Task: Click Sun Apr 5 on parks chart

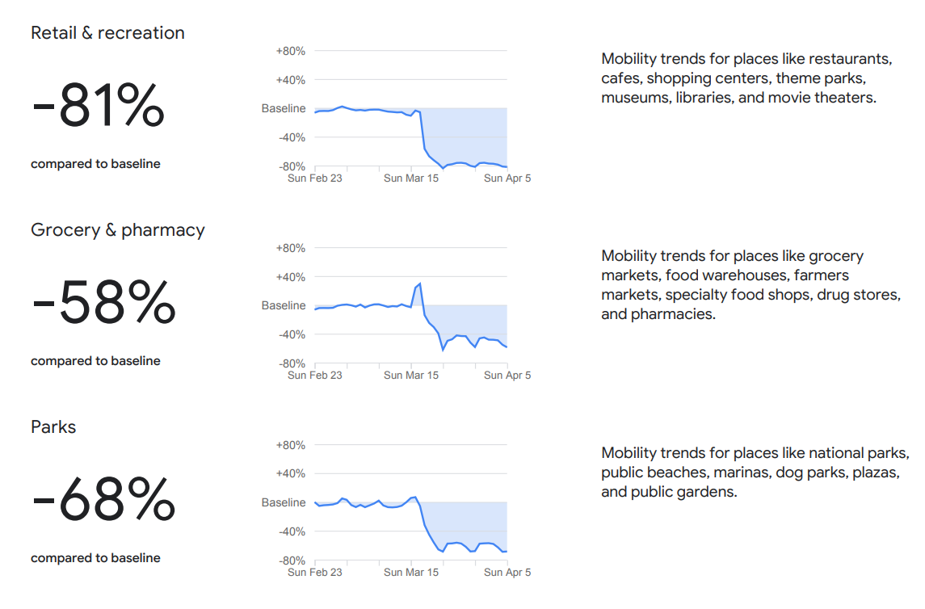Action: [x=507, y=573]
